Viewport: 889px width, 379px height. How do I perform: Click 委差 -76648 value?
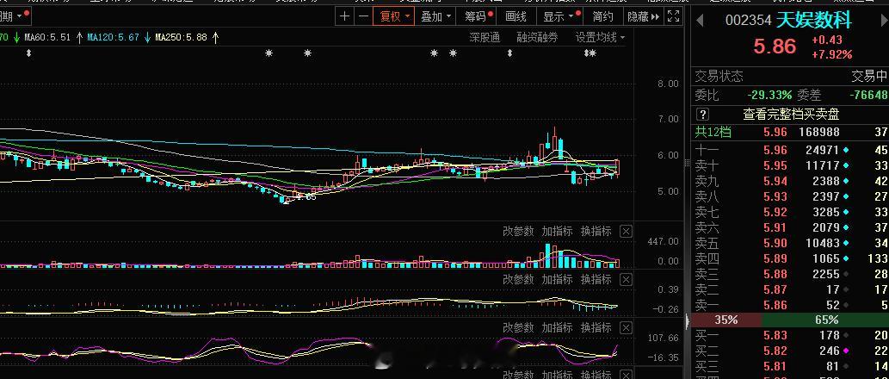click(868, 95)
